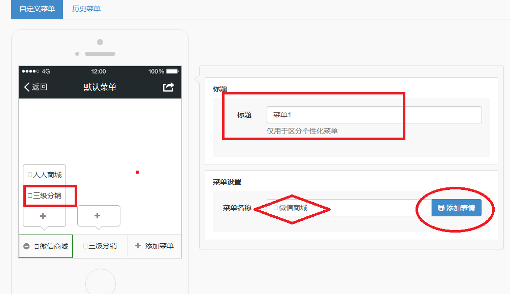This screenshot has height=294, width=510.
Task: Click the 添加表情 button
Action: point(456,208)
